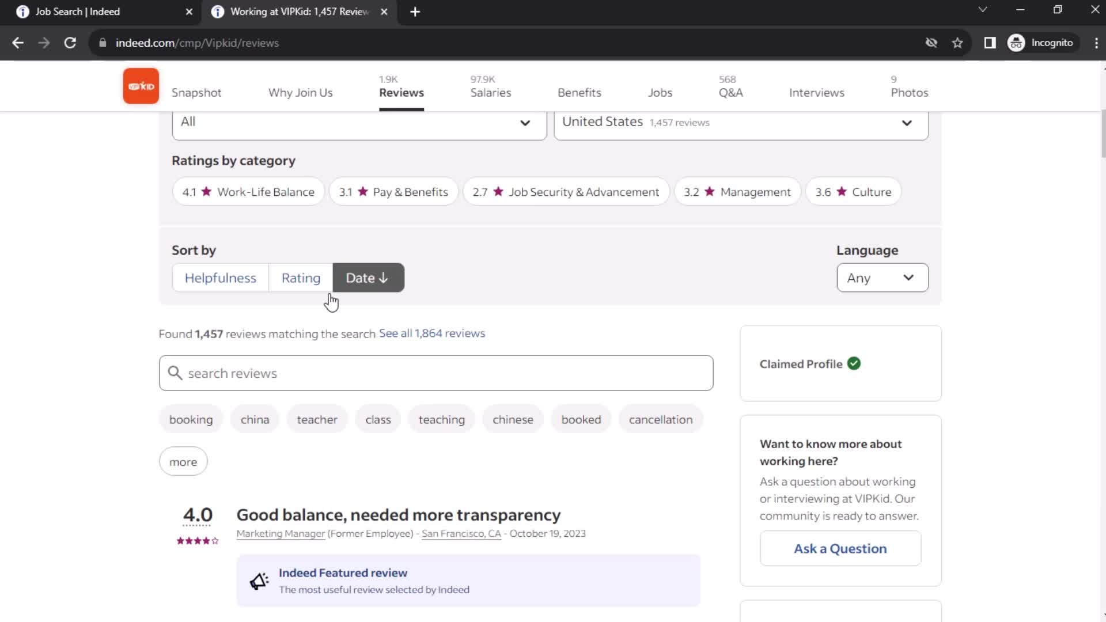Click the search tabs down-arrow in title bar

click(x=983, y=10)
